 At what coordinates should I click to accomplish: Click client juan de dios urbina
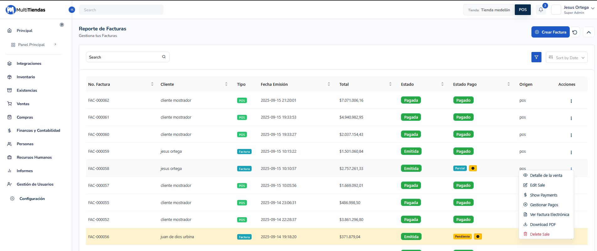pos(177,237)
